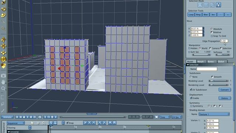Select the vertex selection mode icon
The width and height of the screenshot is (236, 133).
(206, 5)
